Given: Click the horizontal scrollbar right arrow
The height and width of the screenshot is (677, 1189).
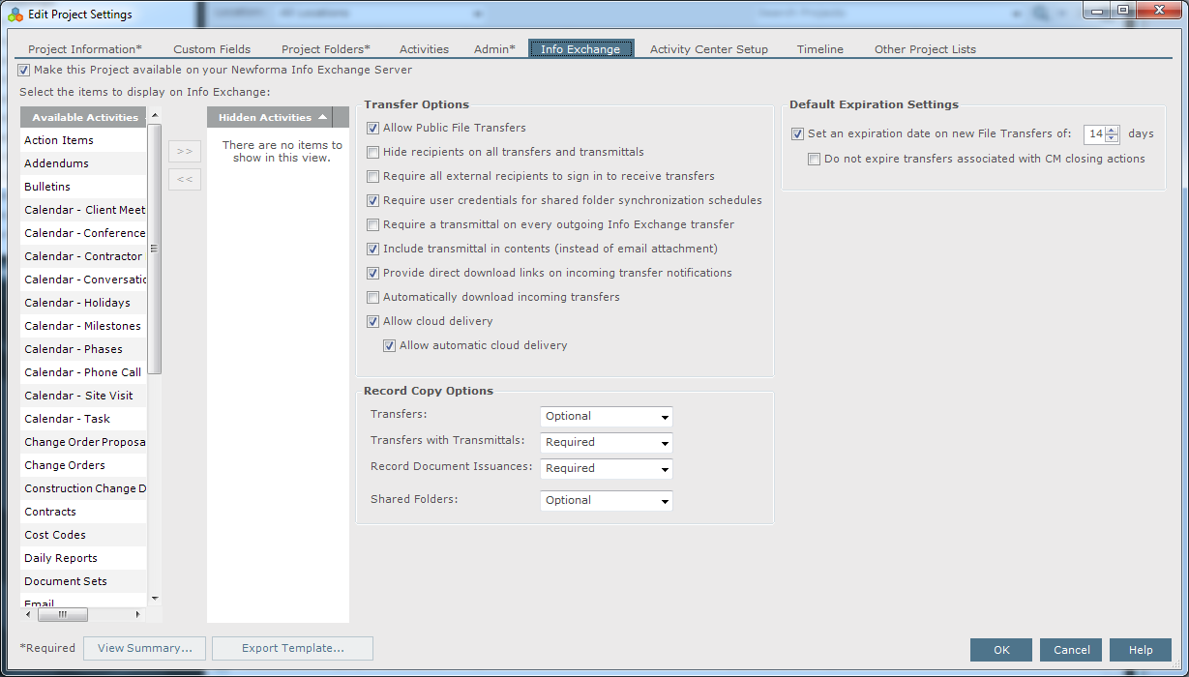Looking at the screenshot, I should coord(138,614).
